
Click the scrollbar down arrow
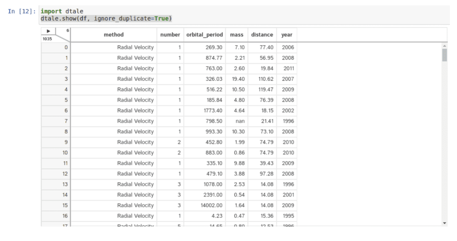coord(444,223)
